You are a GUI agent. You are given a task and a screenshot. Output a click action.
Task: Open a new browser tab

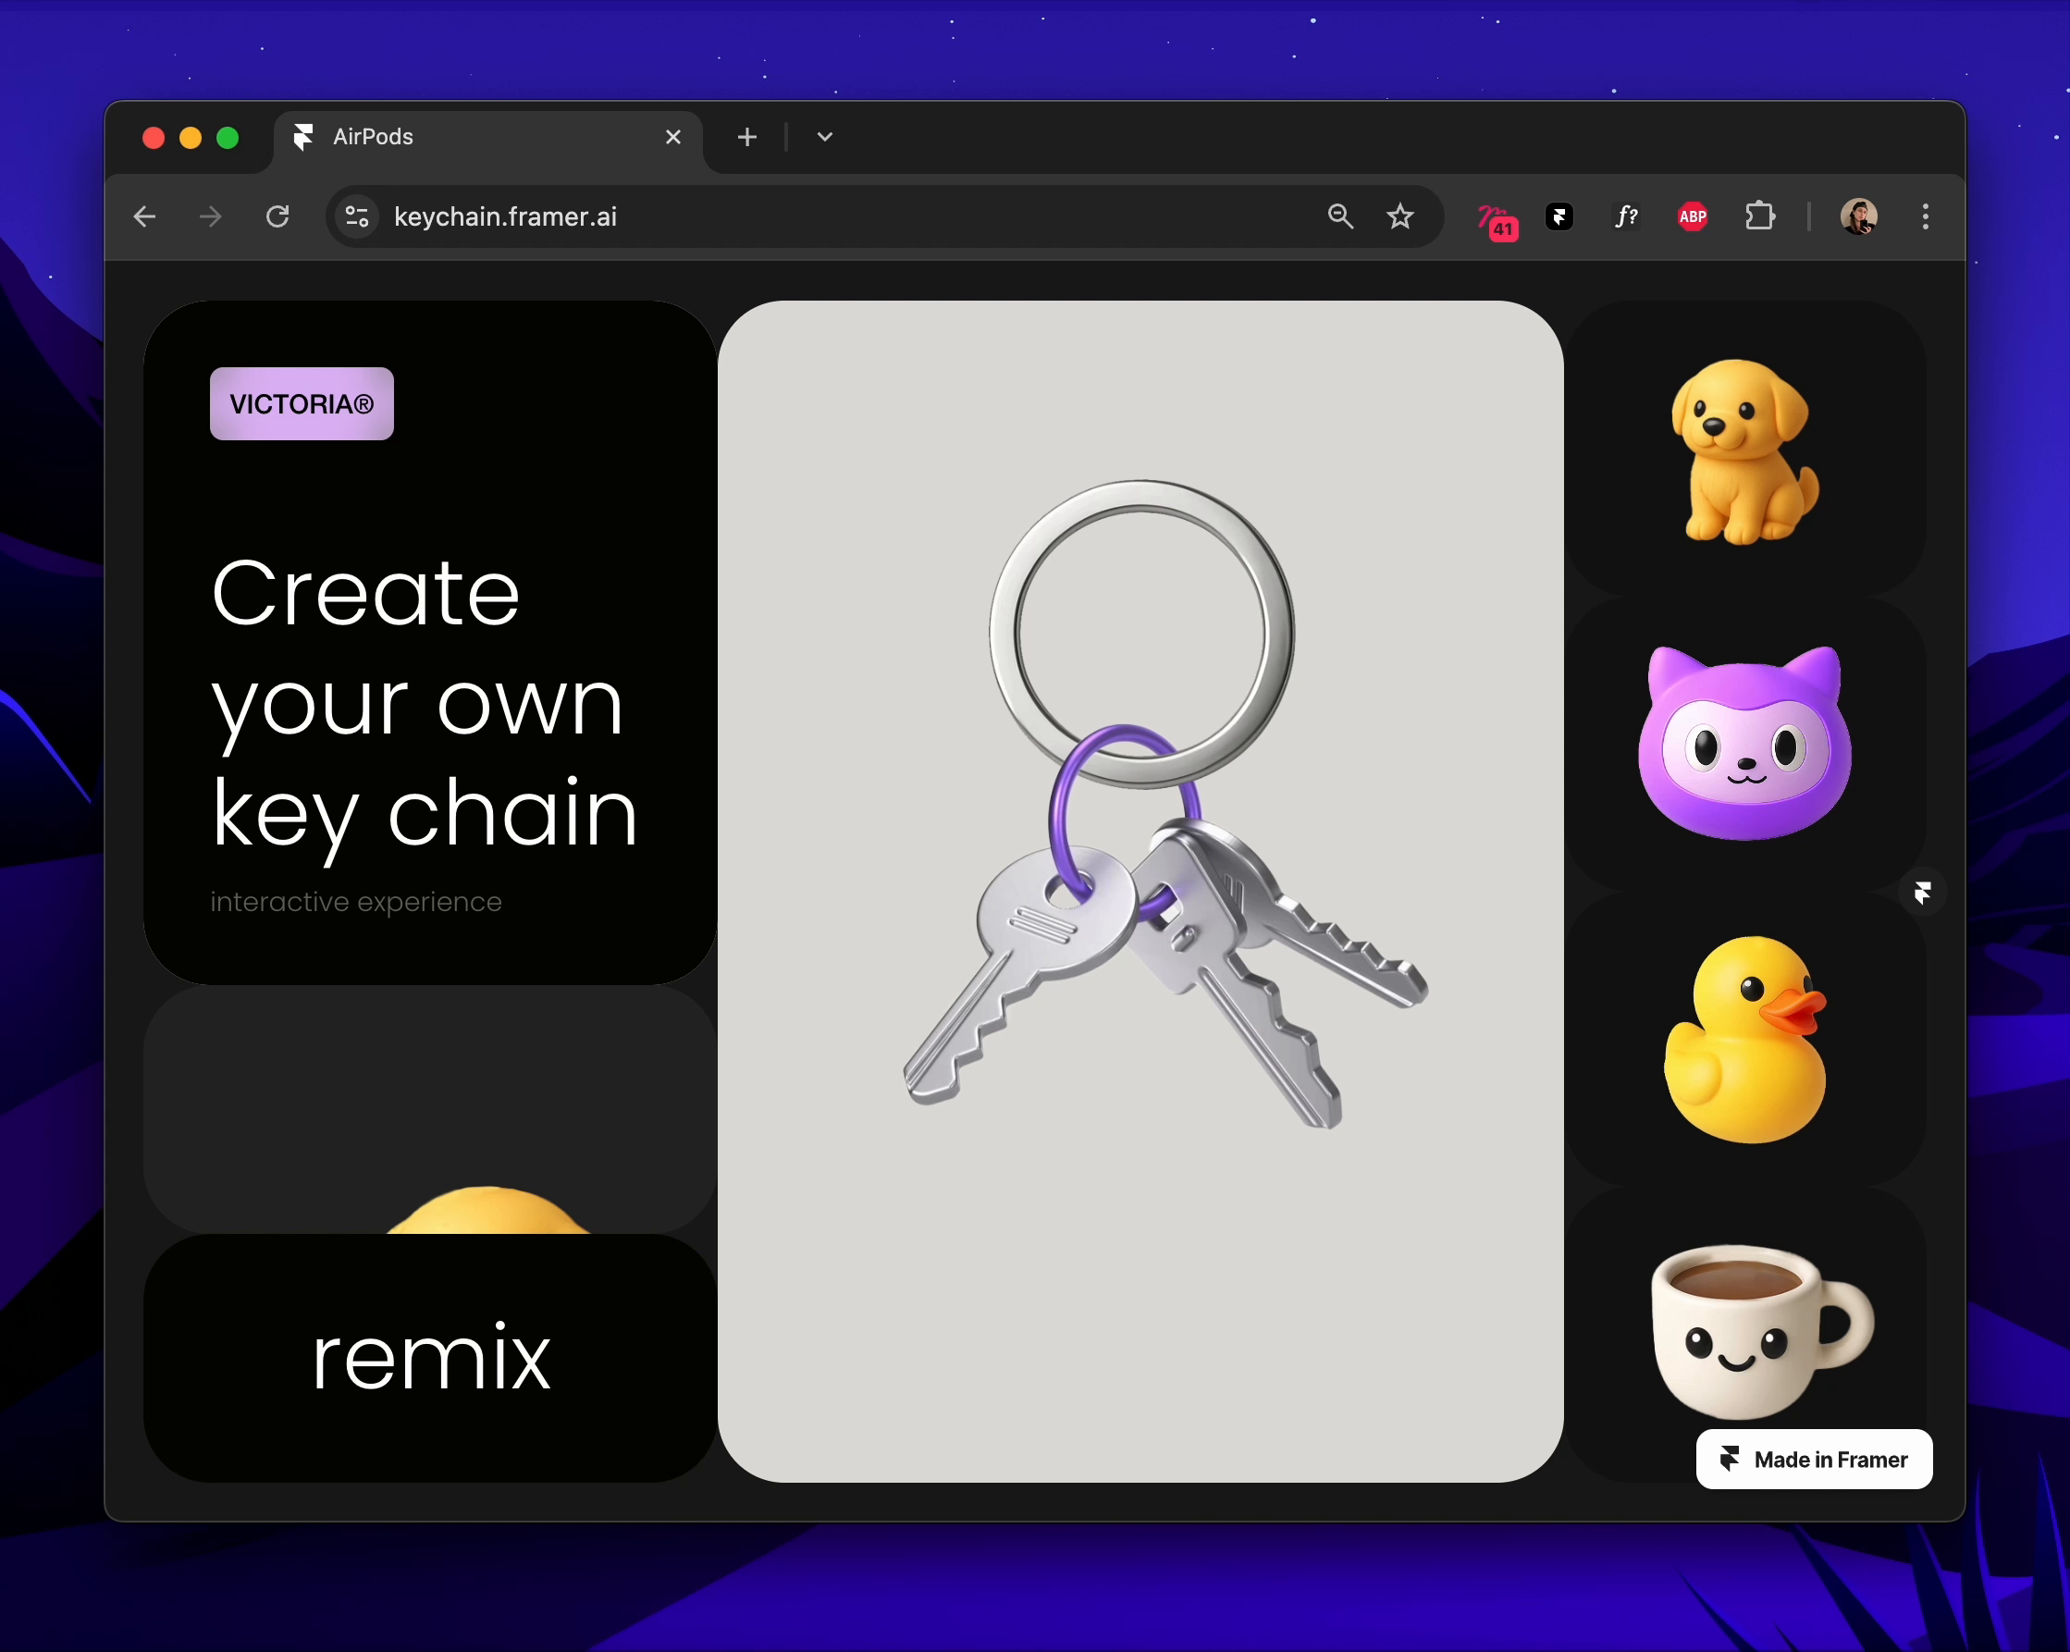(746, 137)
